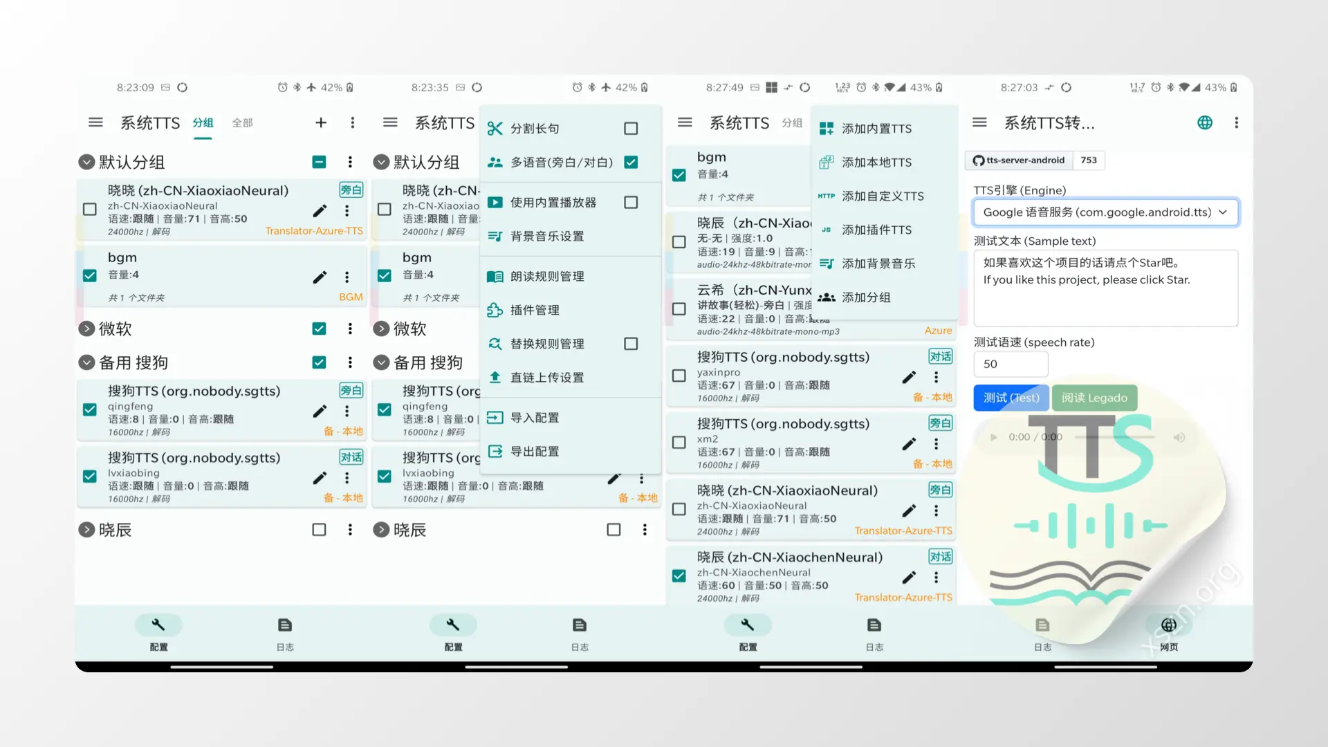The image size is (1328, 747).
Task: Collapse 默认分组 group in first screen
Action: (86, 162)
